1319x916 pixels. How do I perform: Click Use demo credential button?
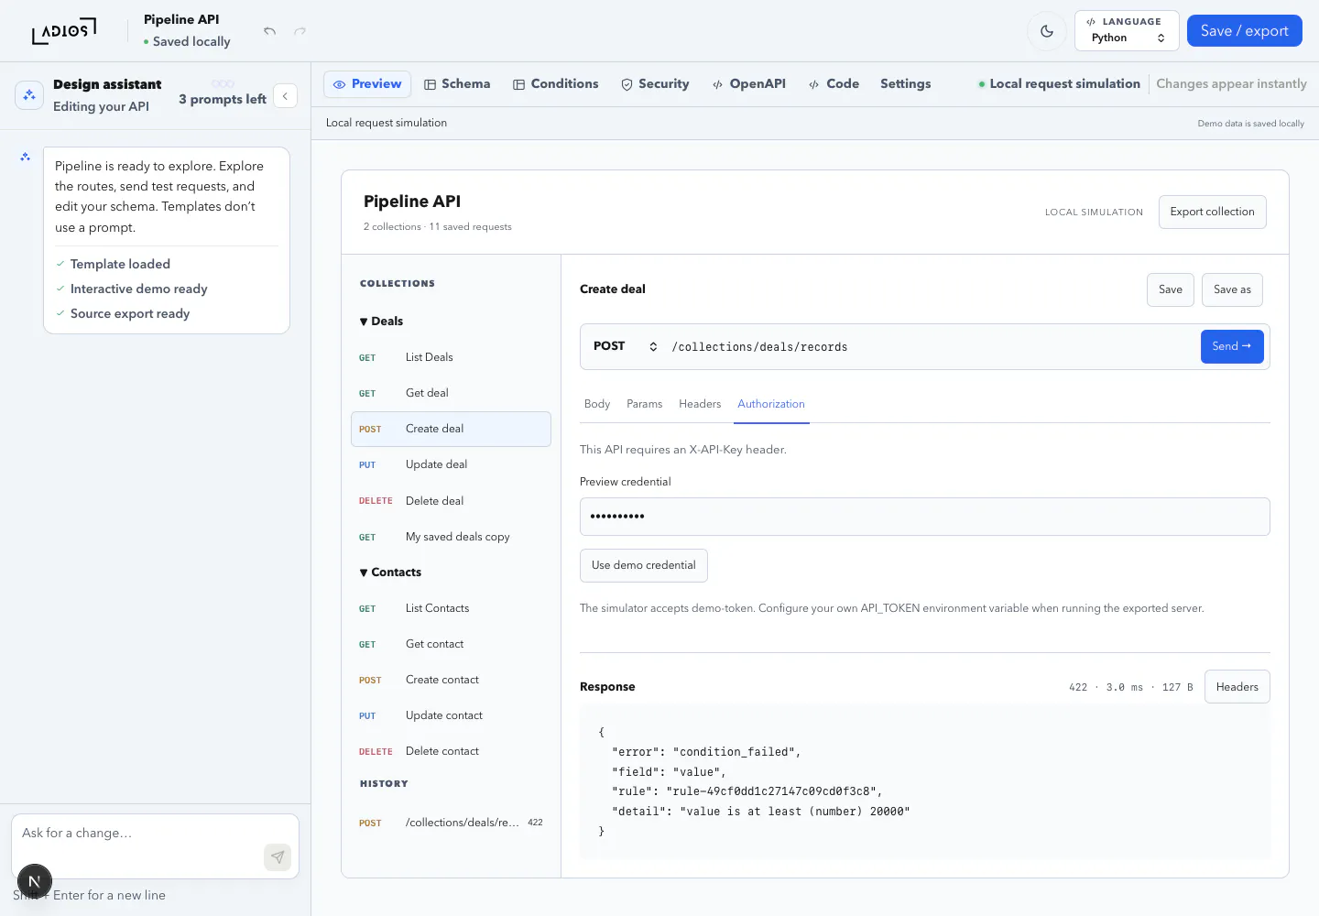point(644,565)
